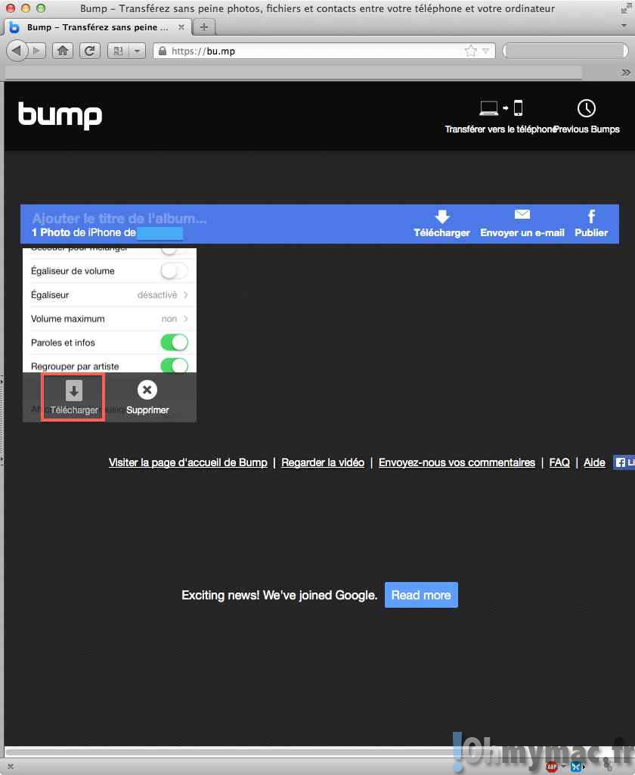635x775 pixels.
Task: Click the Volume maximum chevron
Action: coord(186,319)
